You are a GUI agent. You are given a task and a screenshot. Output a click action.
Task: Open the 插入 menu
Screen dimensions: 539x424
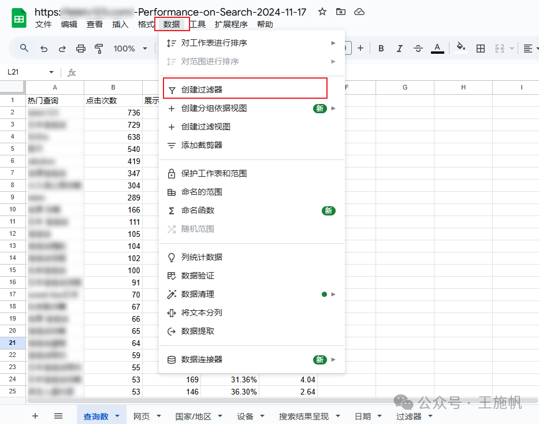pyautogui.click(x=120, y=24)
